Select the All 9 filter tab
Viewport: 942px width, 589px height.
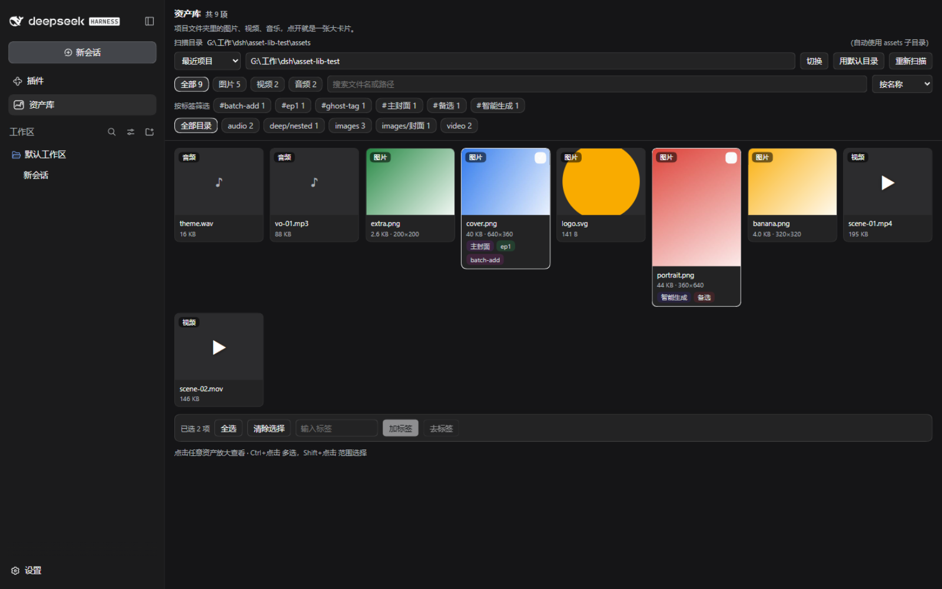tap(191, 84)
